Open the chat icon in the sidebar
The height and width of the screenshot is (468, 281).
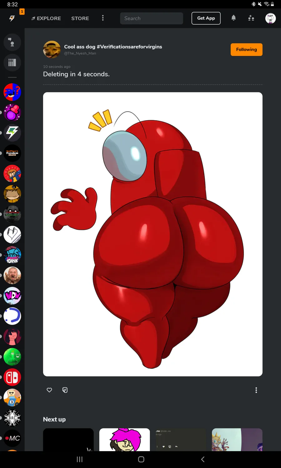12,42
